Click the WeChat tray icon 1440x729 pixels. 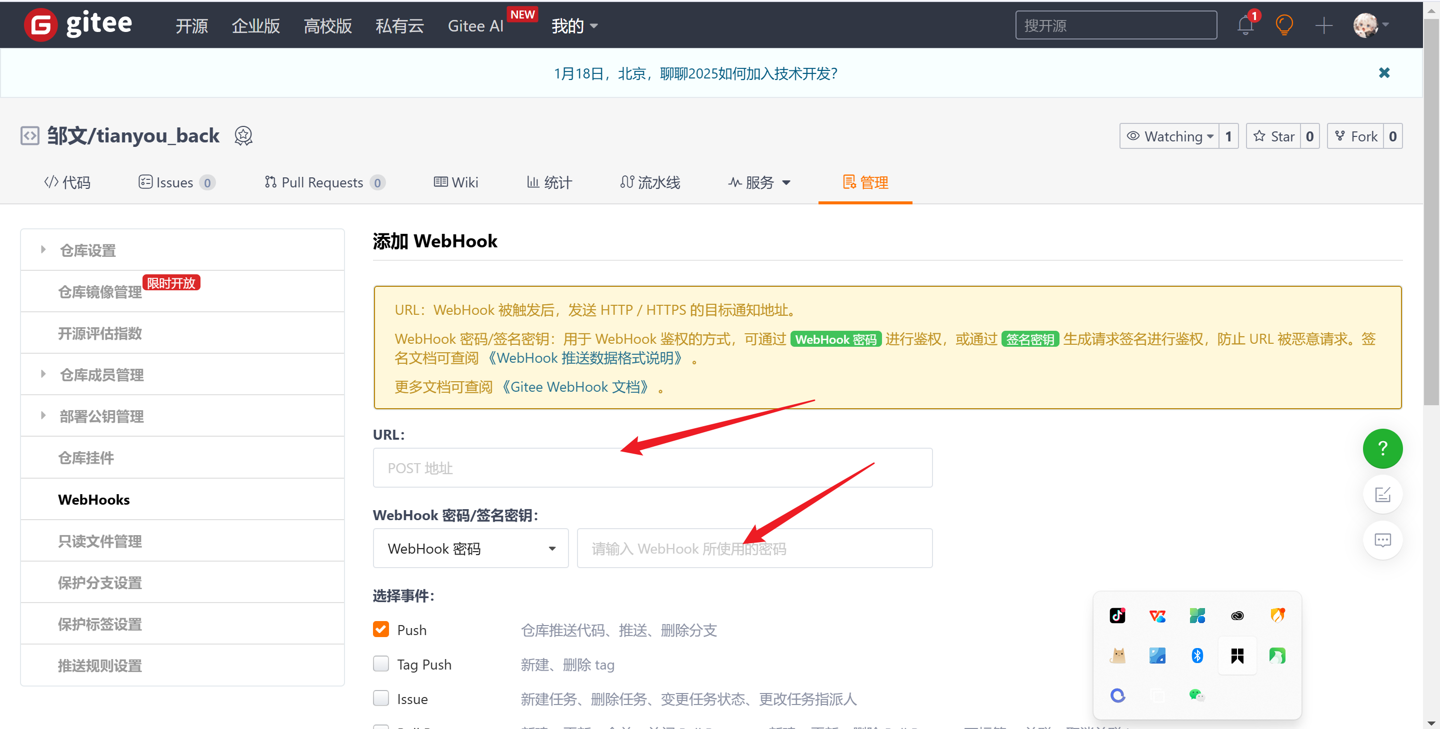coord(1197,695)
